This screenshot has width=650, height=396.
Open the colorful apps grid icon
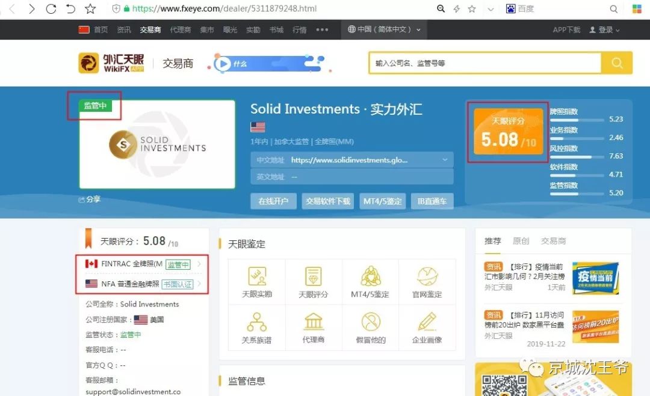[x=637, y=8]
